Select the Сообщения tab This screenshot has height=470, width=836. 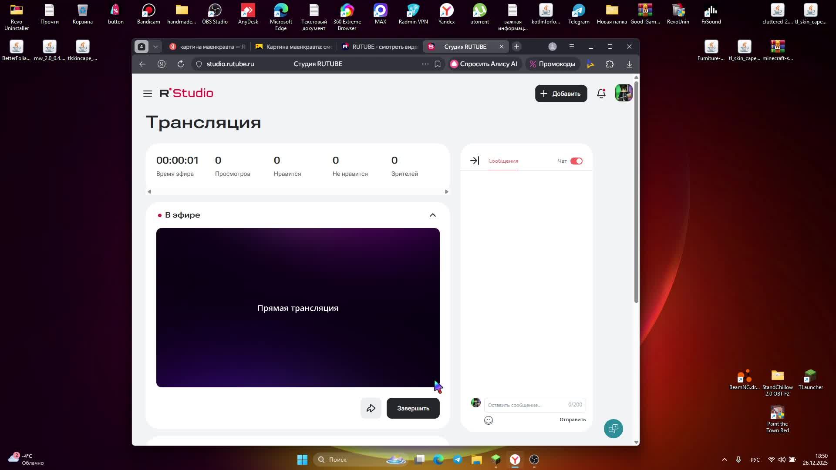coord(503,161)
